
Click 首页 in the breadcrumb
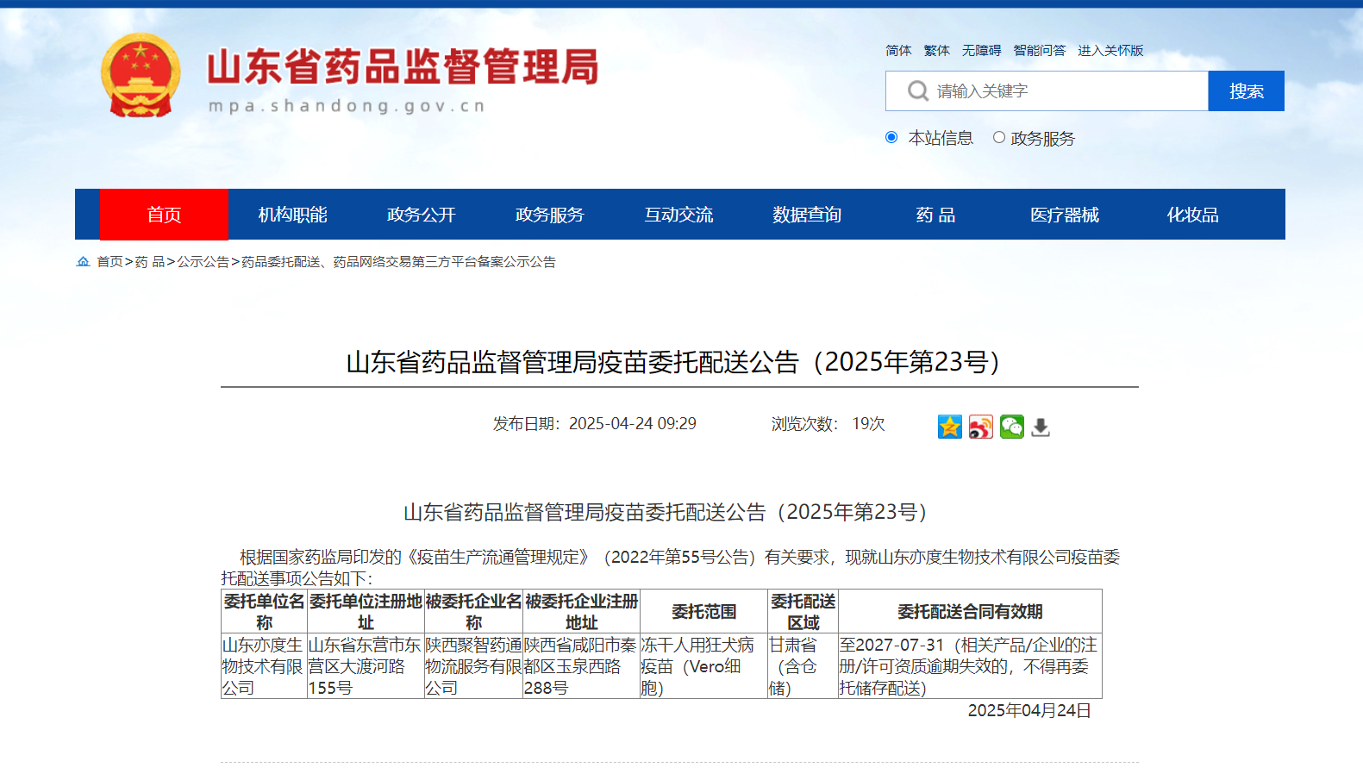(x=109, y=261)
